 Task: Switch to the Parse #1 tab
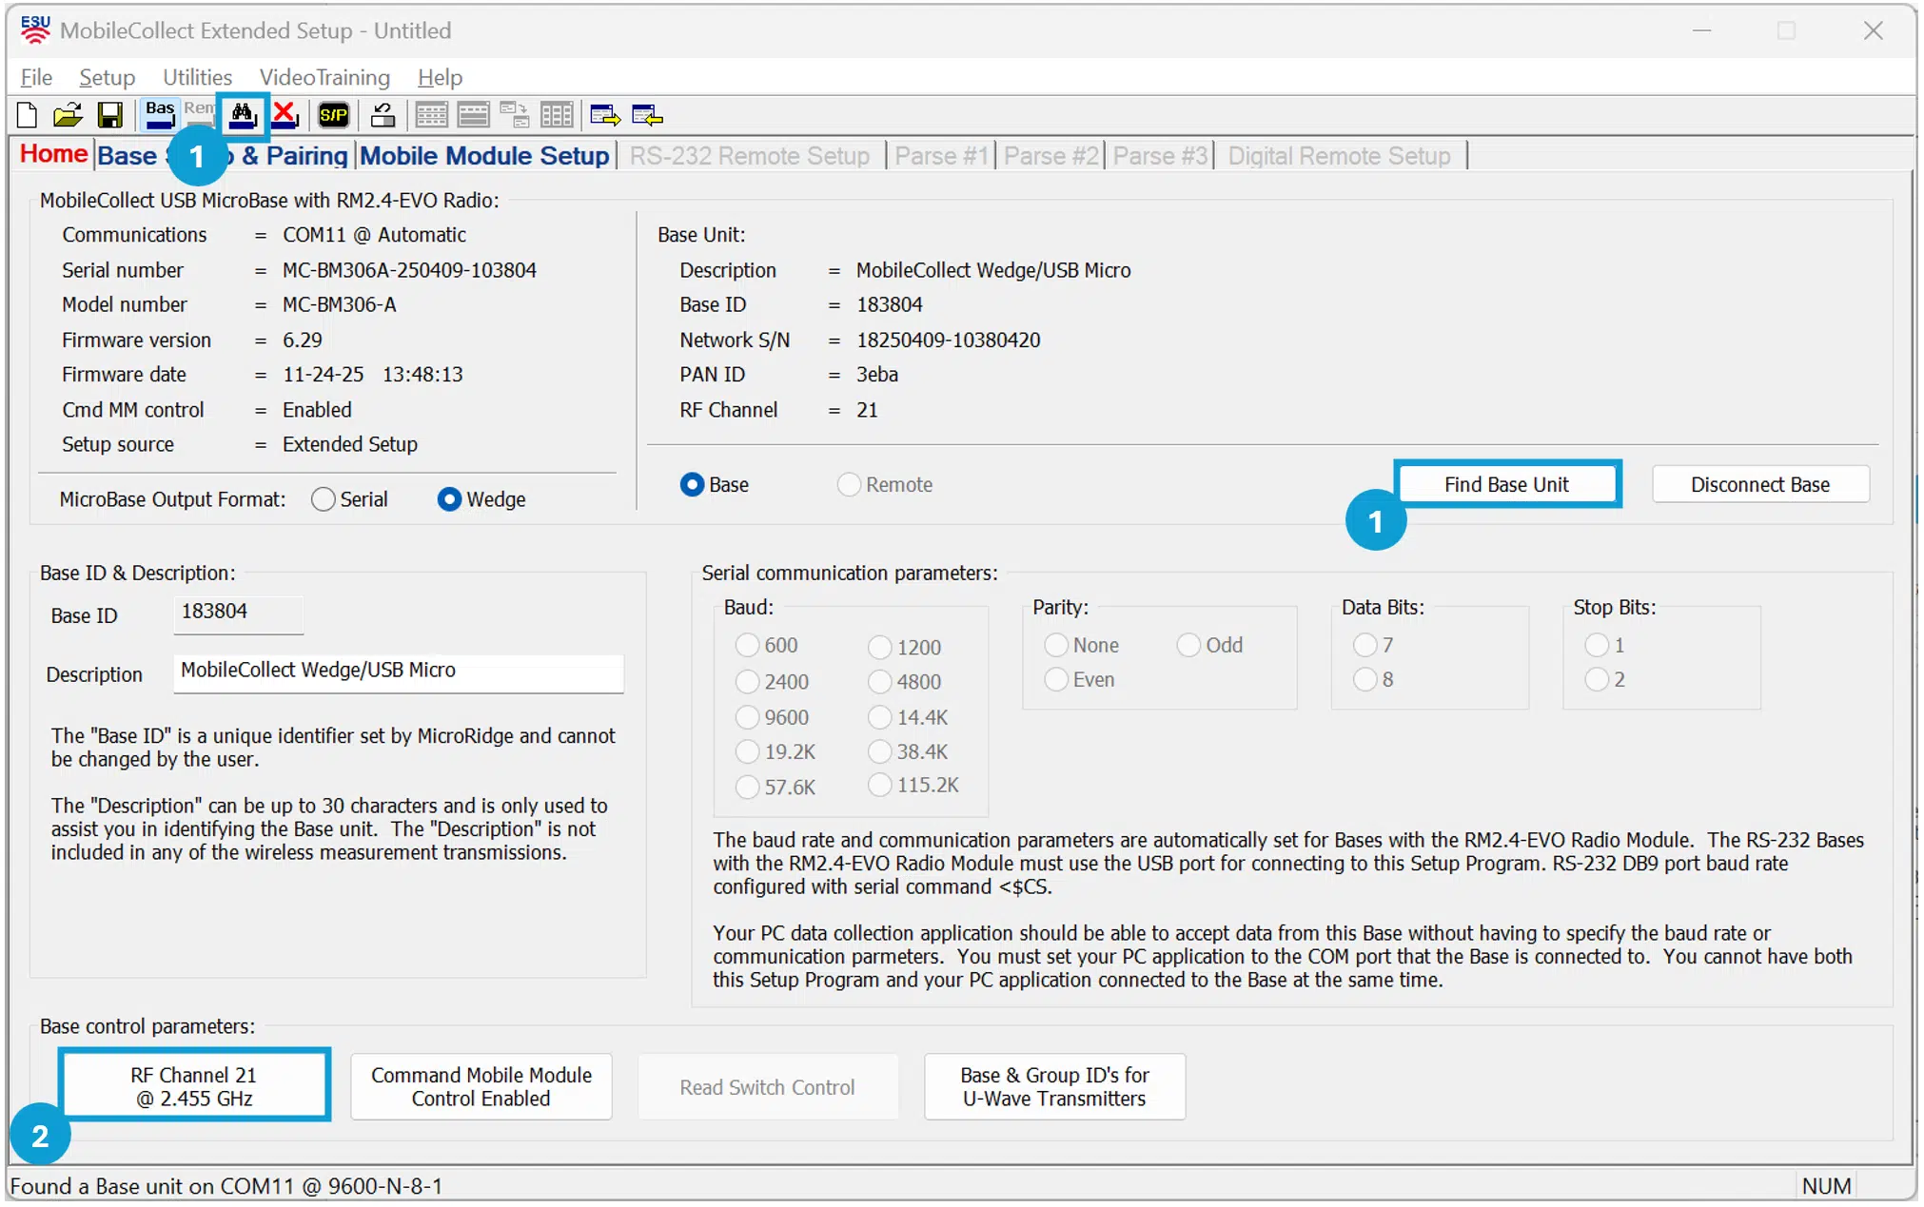coord(942,156)
